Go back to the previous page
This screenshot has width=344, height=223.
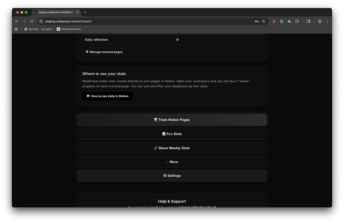tap(17, 21)
